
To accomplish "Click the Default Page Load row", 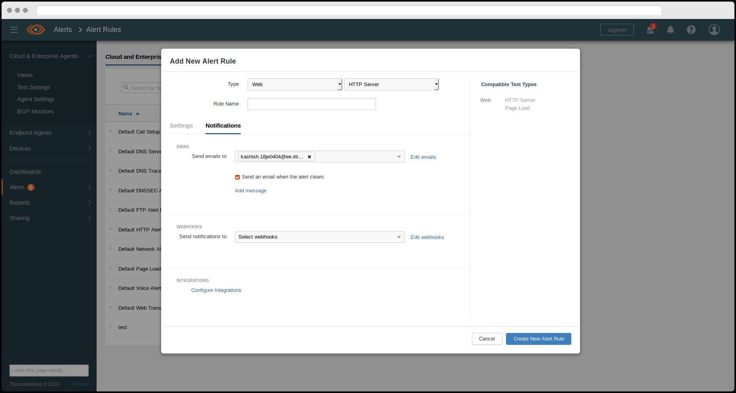I will click(133, 269).
